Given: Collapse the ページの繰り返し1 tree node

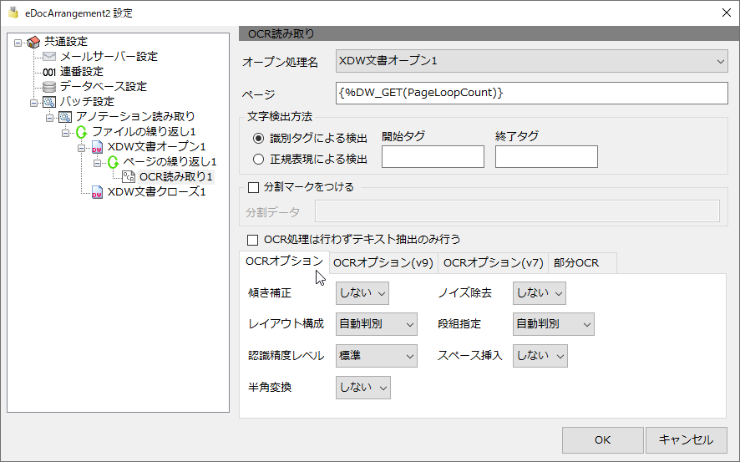Looking at the screenshot, I should (x=97, y=163).
